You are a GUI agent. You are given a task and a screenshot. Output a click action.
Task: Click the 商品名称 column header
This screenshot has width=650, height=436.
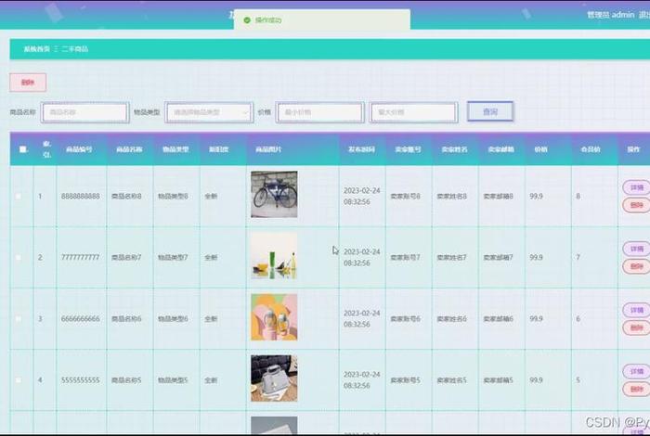[129, 149]
